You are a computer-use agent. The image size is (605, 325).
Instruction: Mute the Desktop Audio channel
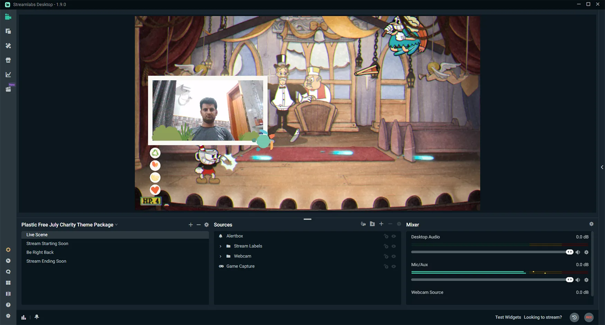pyautogui.click(x=578, y=252)
